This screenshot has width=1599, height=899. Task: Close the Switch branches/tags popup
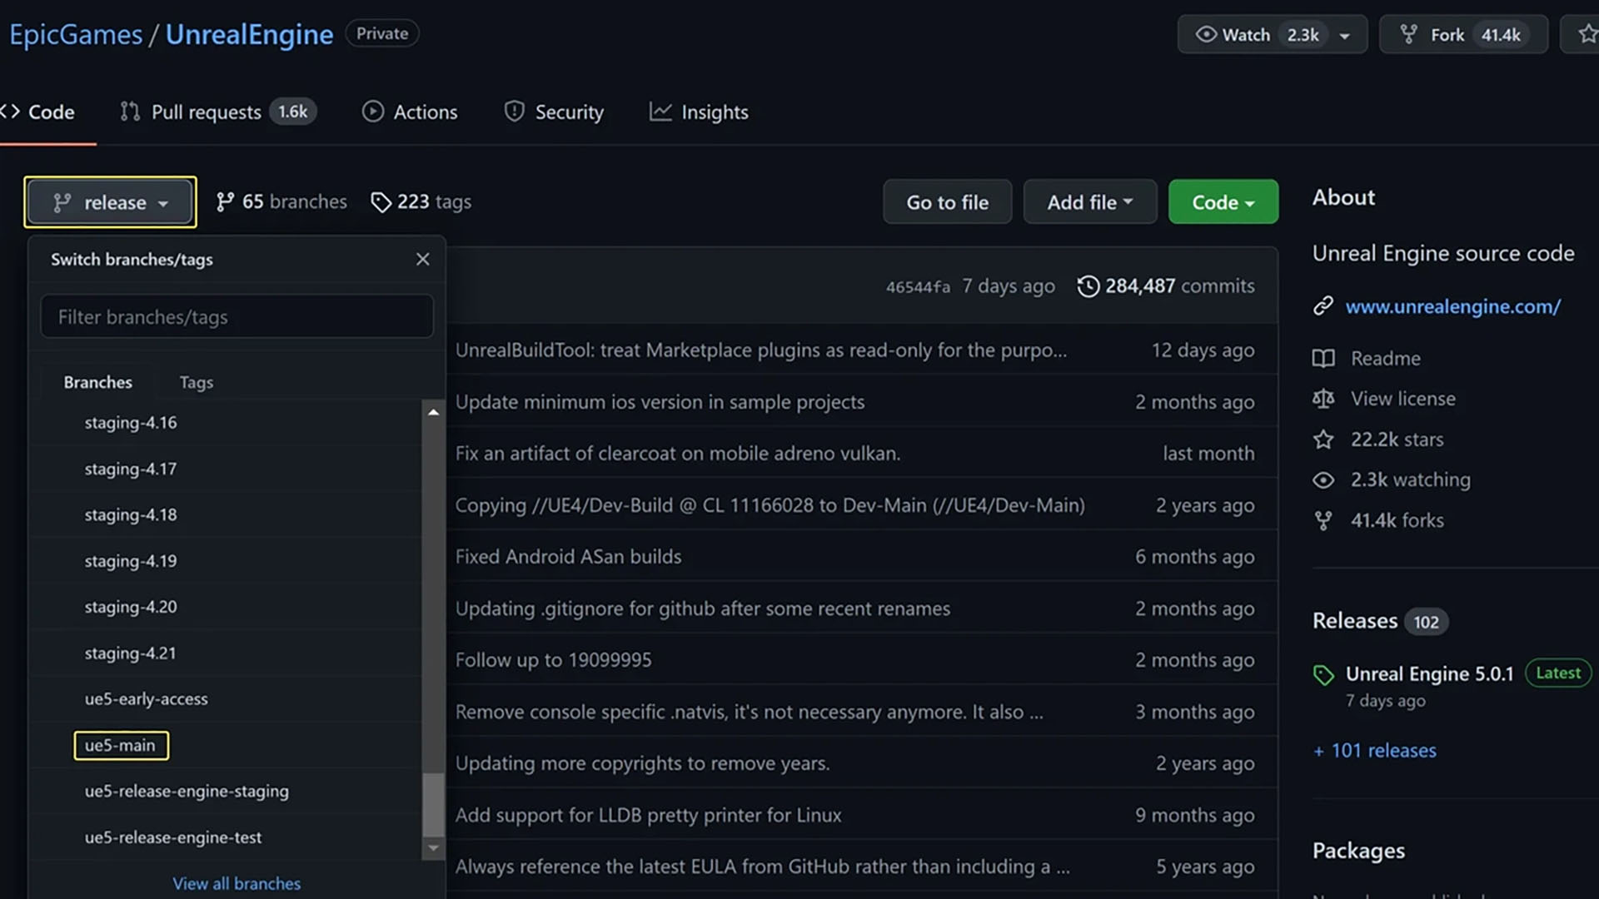[x=423, y=259]
